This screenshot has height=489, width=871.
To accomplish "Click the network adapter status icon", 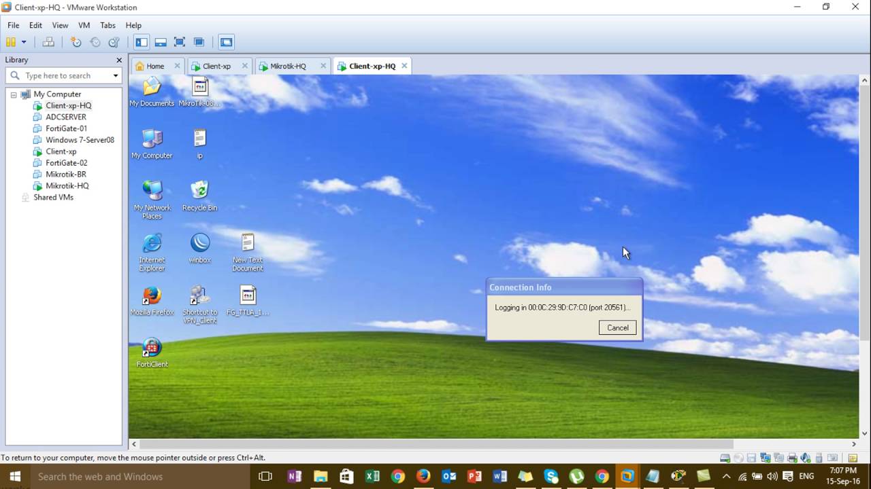I will [766, 458].
